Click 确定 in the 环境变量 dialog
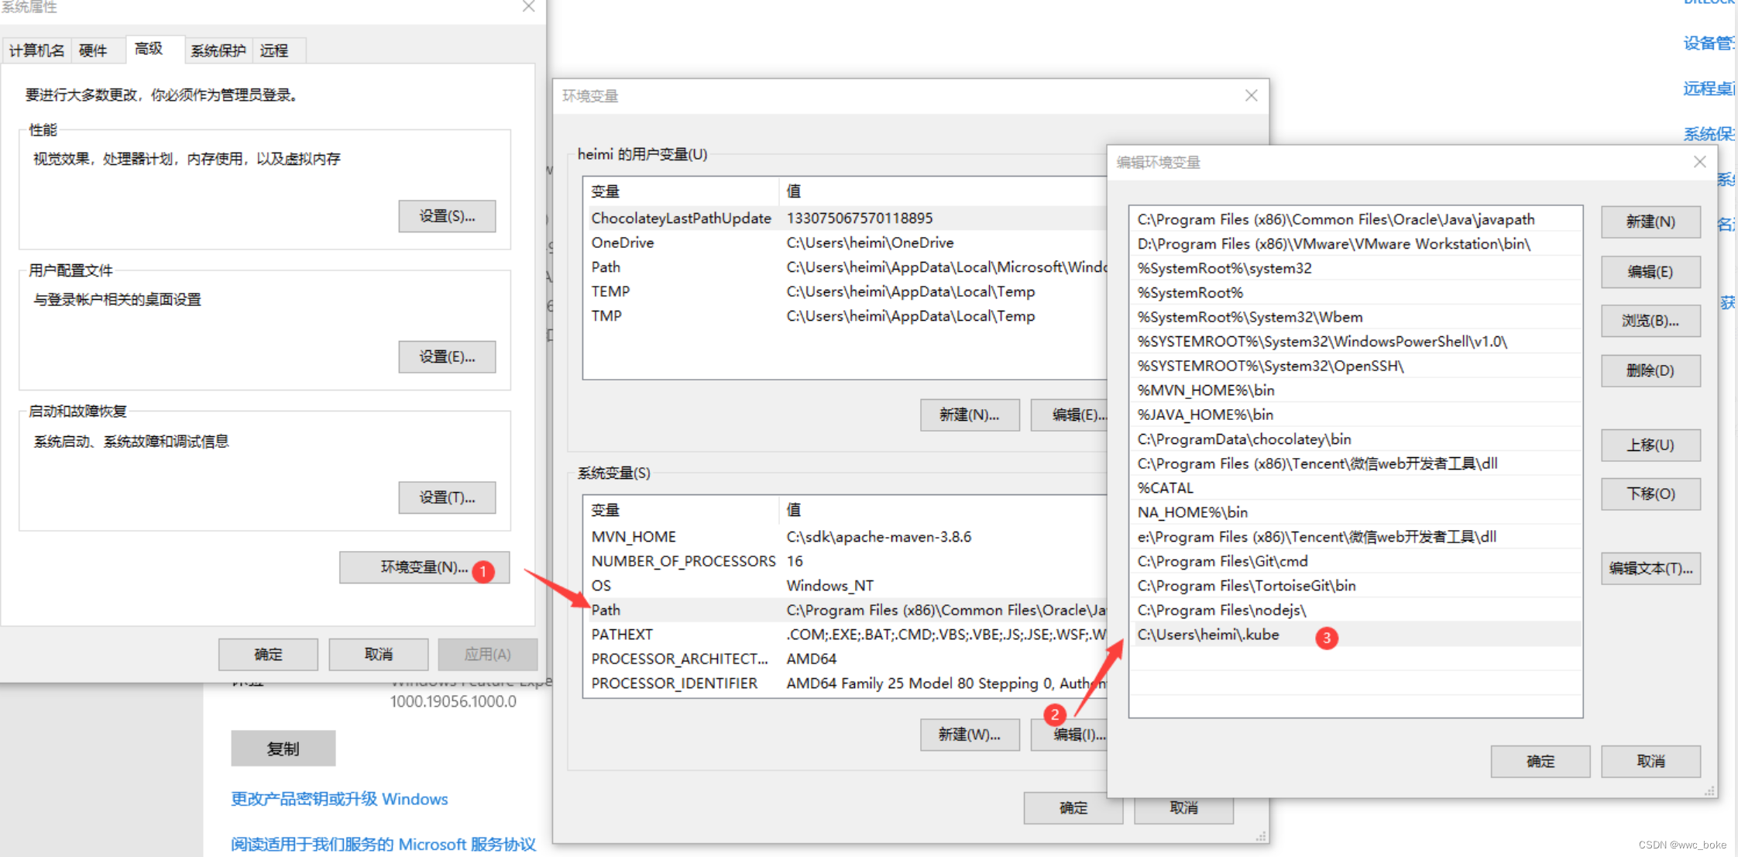Image resolution: width=1738 pixels, height=857 pixels. click(x=1073, y=808)
